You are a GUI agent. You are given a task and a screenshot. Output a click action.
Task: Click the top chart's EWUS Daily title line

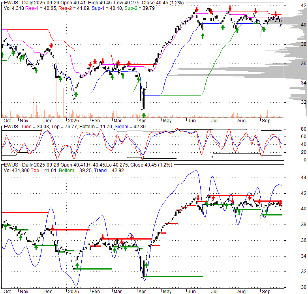point(94,3)
